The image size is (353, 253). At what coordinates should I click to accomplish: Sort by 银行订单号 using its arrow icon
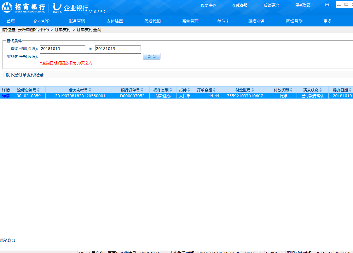coord(142,90)
